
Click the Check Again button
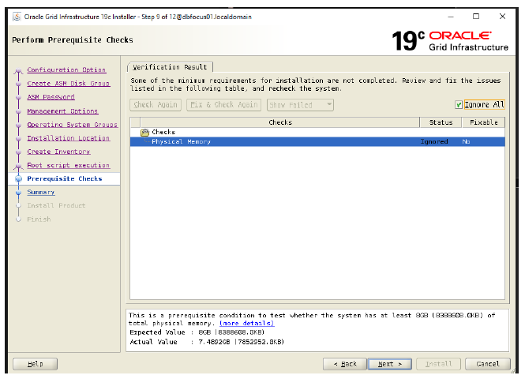pyautogui.click(x=156, y=105)
